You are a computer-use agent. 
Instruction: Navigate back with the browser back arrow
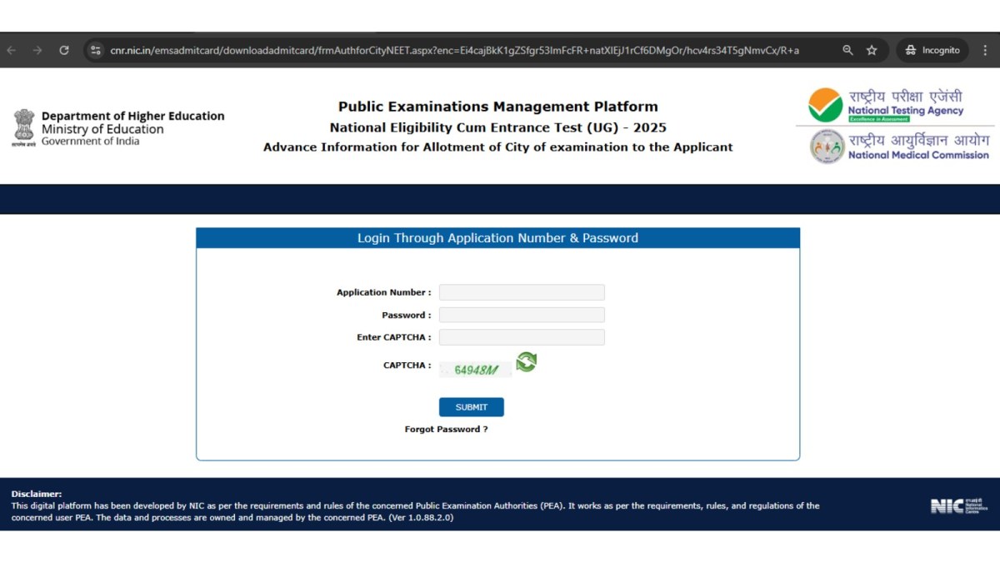12,50
